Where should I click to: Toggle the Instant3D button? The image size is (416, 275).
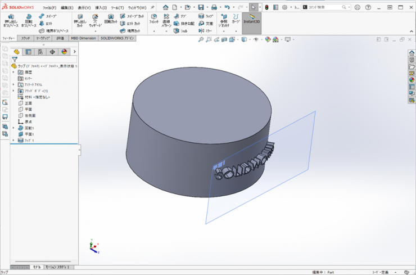[x=251, y=20]
